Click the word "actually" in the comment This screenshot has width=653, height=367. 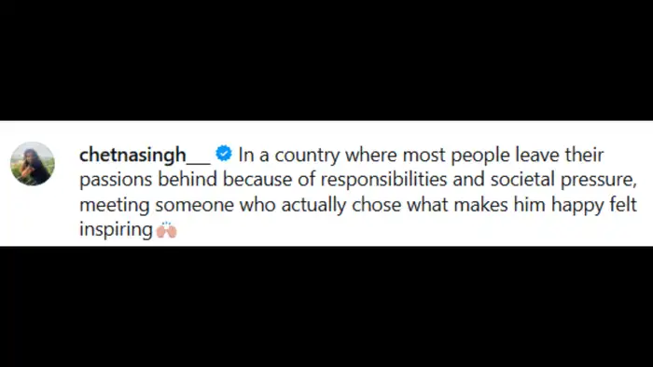[313, 205]
